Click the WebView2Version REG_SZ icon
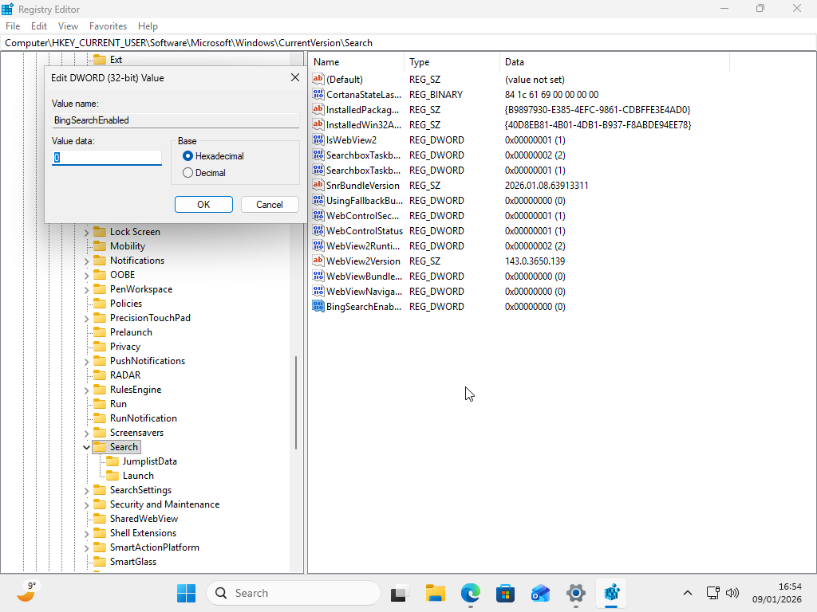The image size is (817, 612). [318, 261]
